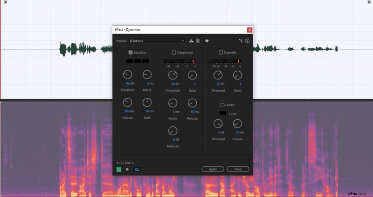Edit the AutoGate release value 200 ms
Image resolution: width=373 pixels, height=197 pixels.
[x=127, y=111]
